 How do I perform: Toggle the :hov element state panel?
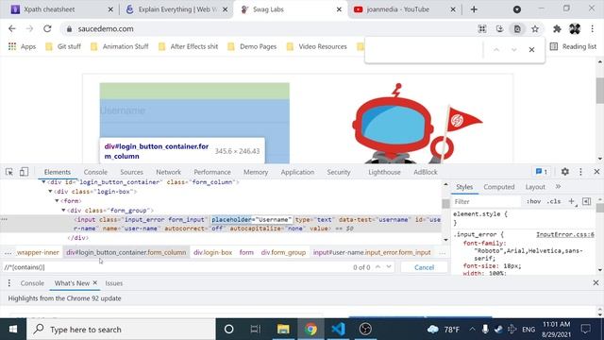pyautogui.click(x=533, y=201)
